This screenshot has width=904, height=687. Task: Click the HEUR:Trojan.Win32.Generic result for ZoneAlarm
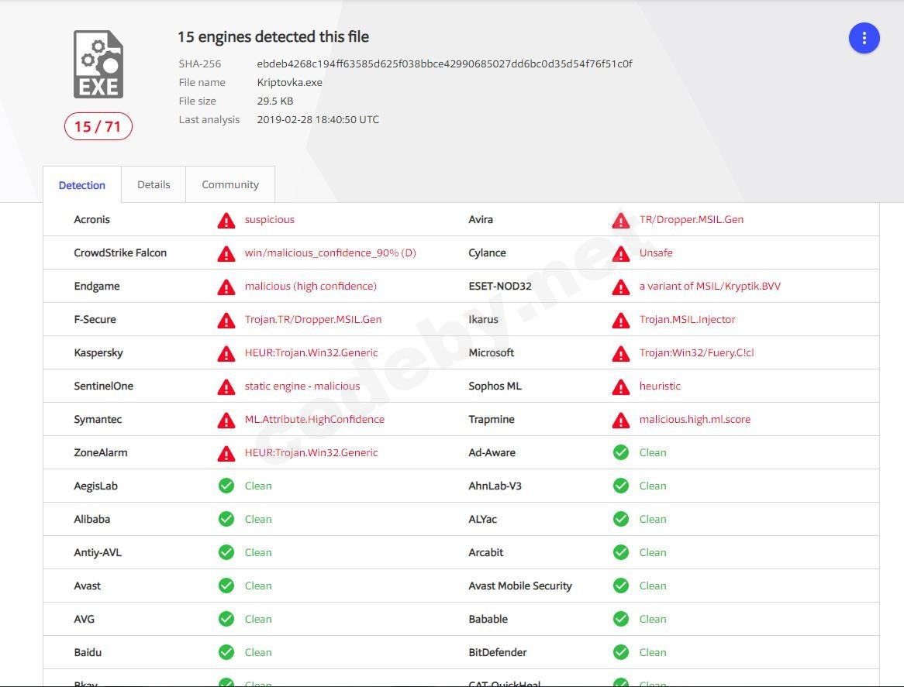click(311, 452)
